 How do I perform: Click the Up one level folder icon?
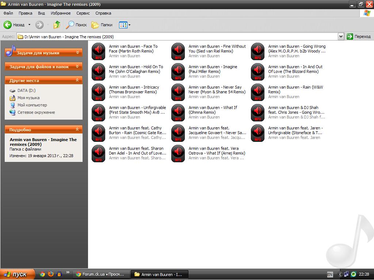[57, 25]
